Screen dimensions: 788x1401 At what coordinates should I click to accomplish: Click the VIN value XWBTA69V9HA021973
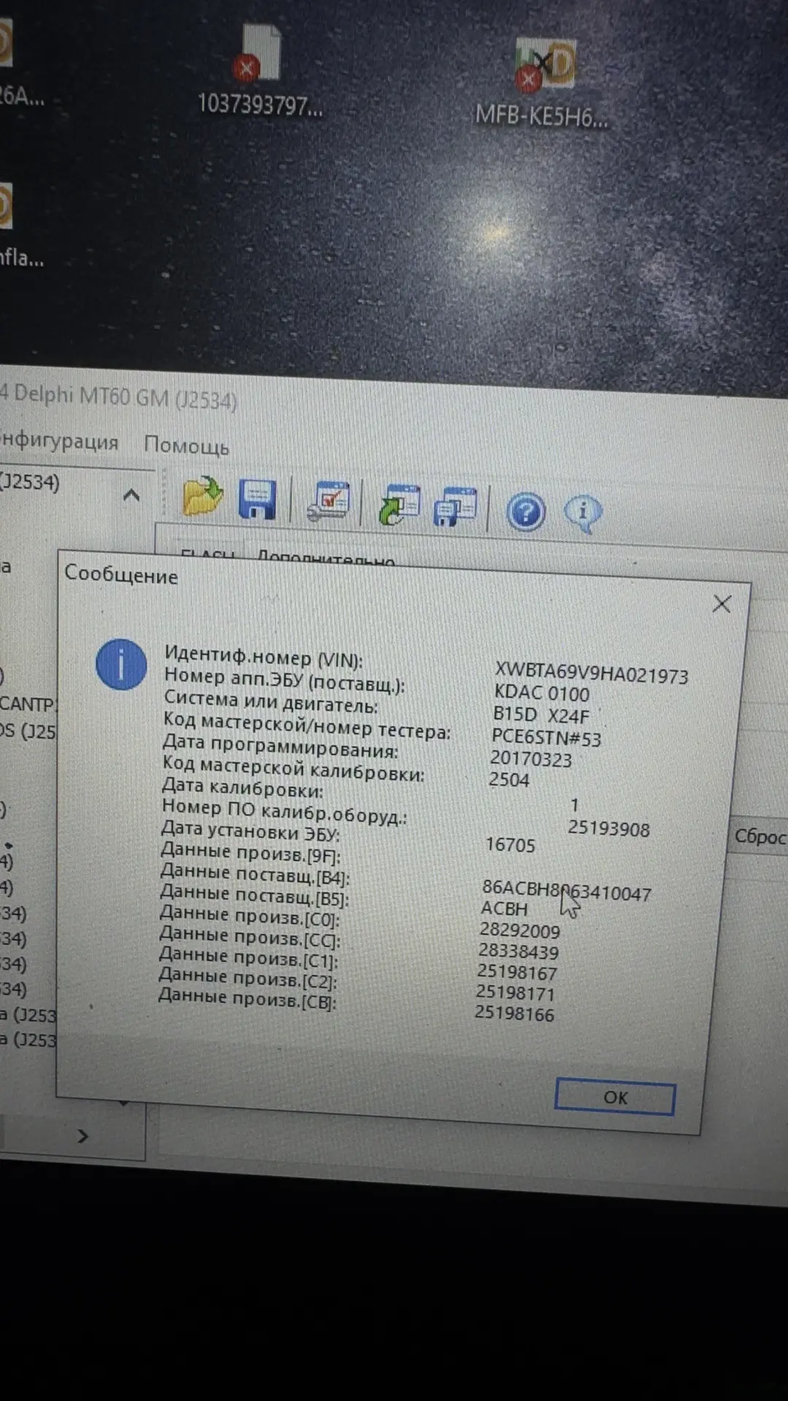(x=591, y=674)
